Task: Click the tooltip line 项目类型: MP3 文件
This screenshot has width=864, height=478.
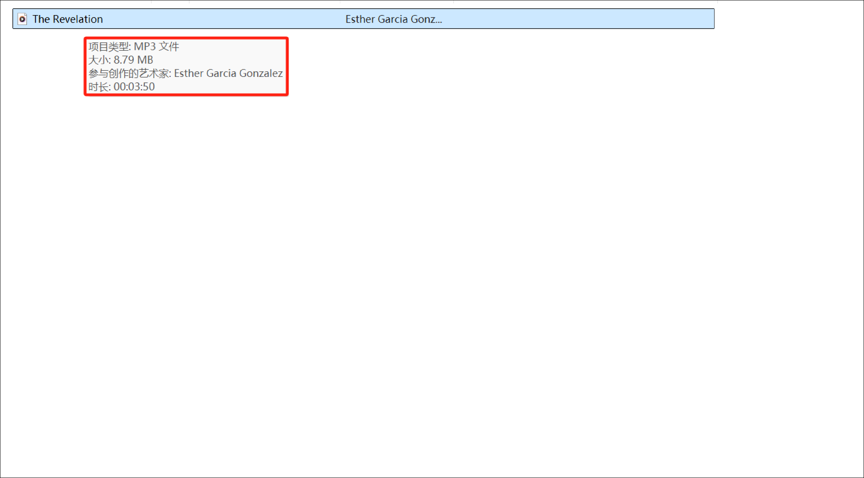Action: [x=134, y=47]
